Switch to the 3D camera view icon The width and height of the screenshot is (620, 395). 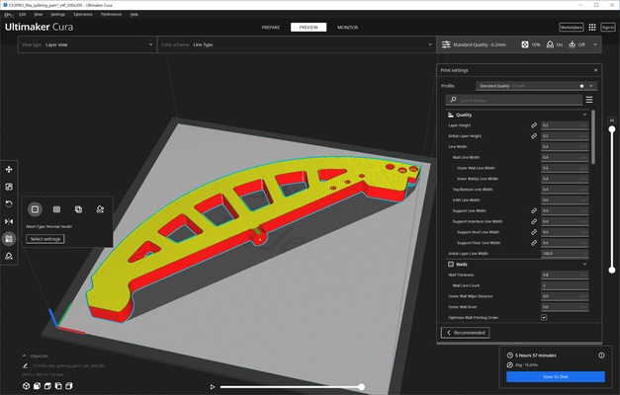tap(26, 386)
